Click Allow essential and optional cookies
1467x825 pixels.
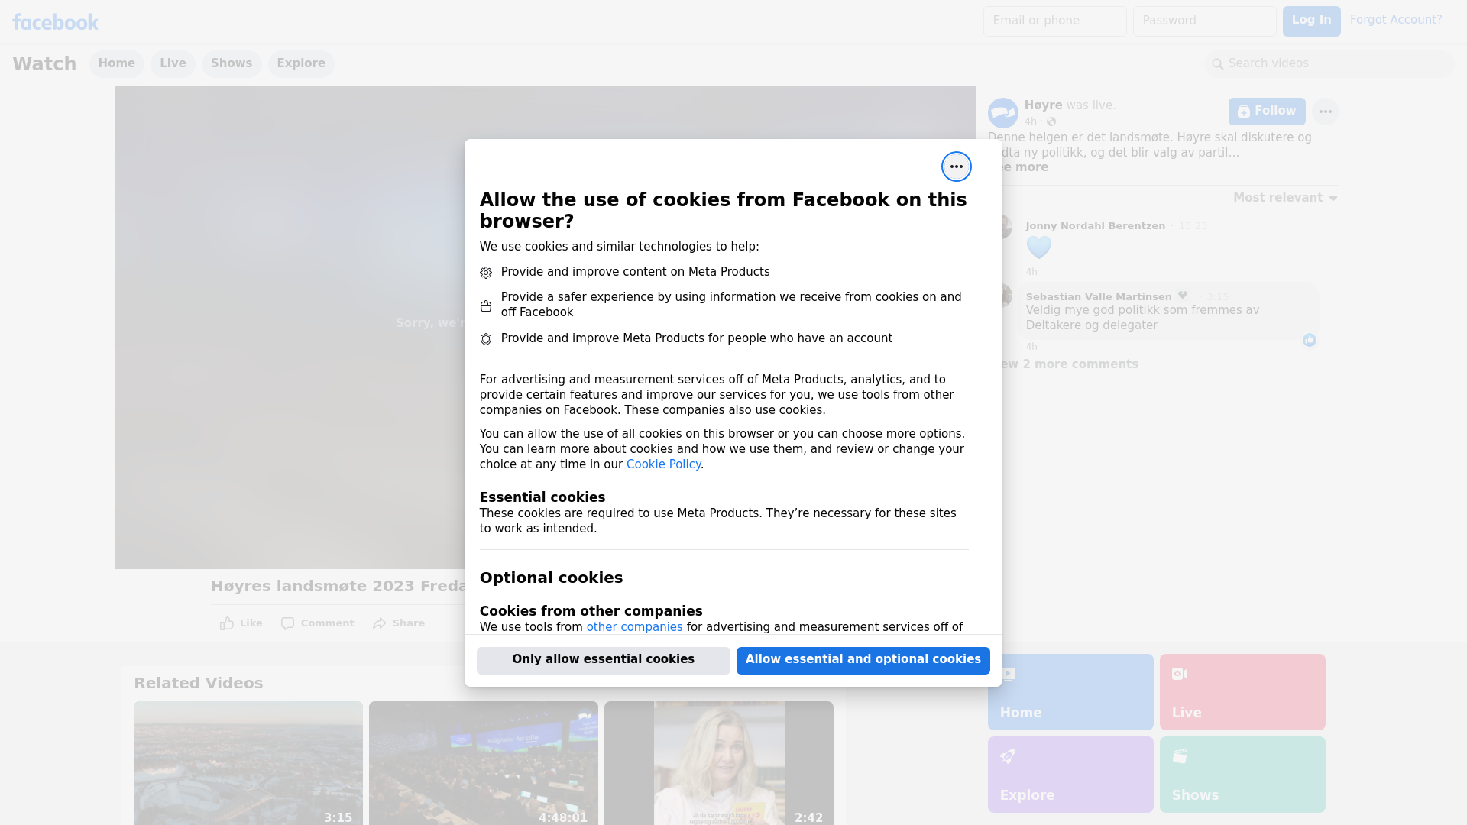pyautogui.click(x=863, y=660)
